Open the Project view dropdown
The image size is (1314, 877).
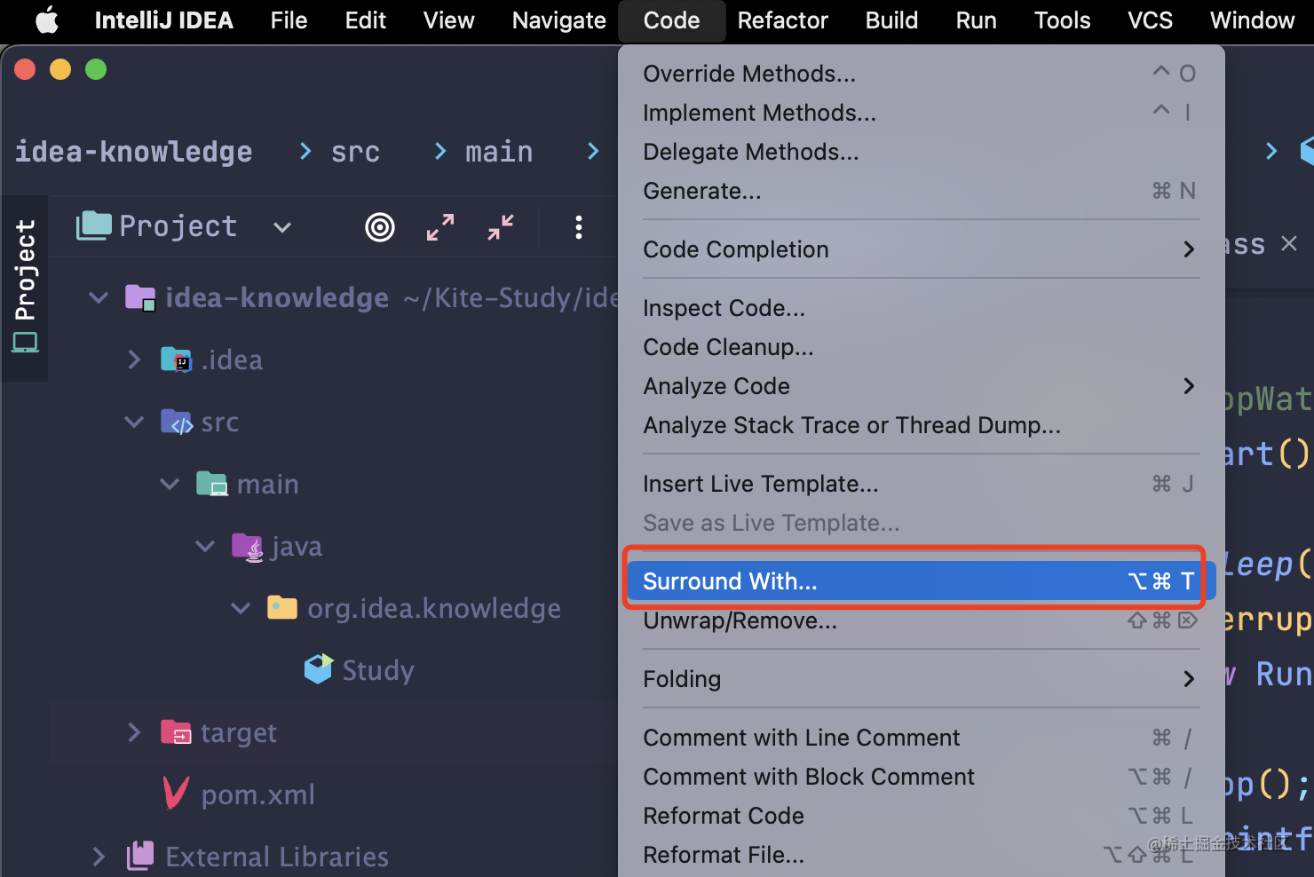(x=282, y=227)
